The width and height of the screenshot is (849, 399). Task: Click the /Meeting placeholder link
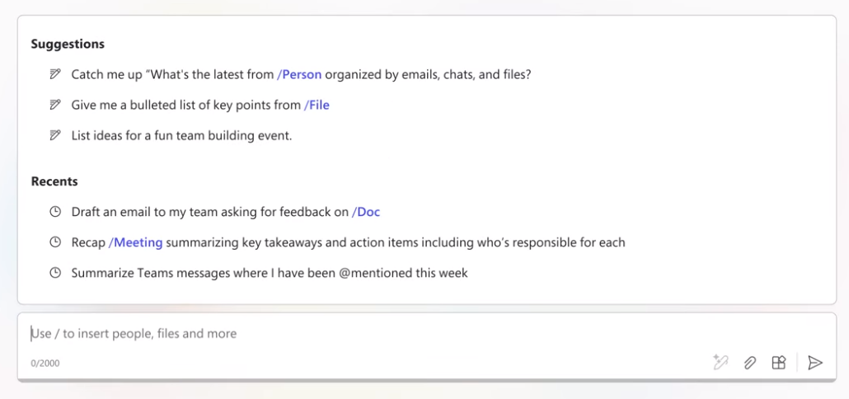136,242
